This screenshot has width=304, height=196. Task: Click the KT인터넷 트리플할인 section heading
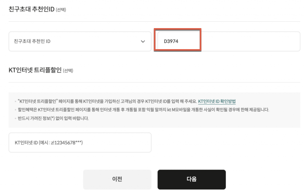point(35,70)
